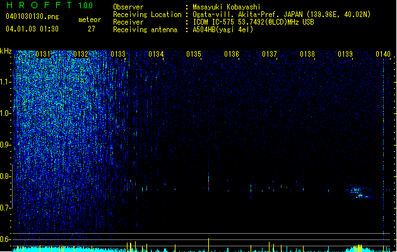This screenshot has height=252, width=397.
Task: Click the tall echo streak at 0135
Action: pyautogui.click(x=209, y=182)
